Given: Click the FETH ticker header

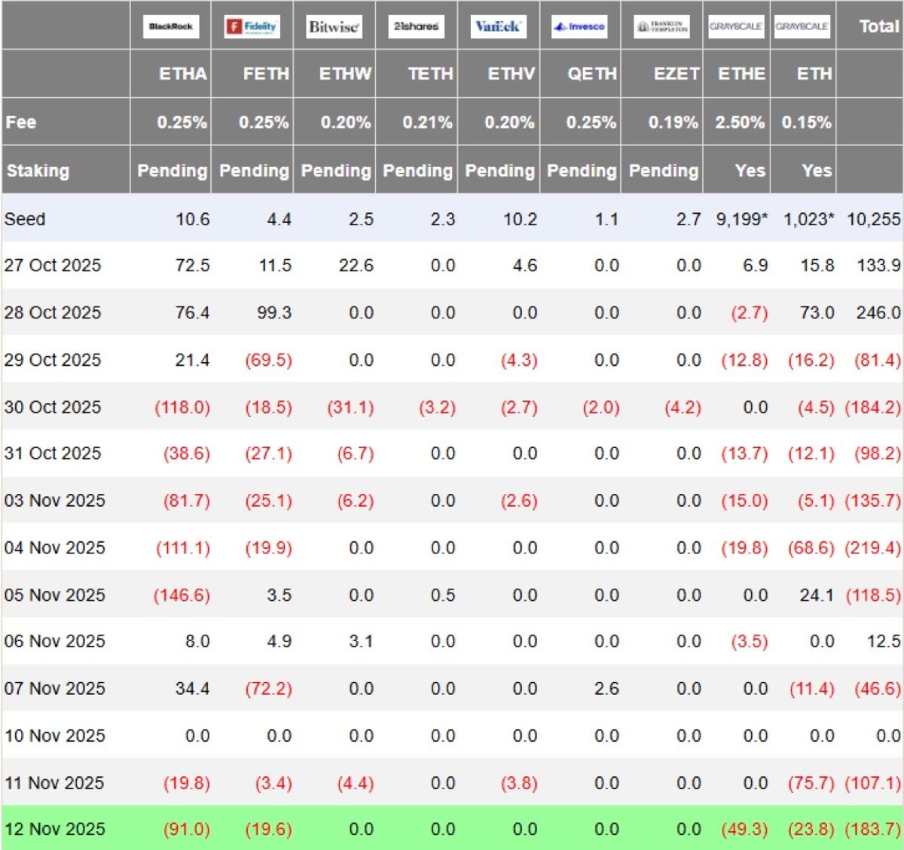Looking at the screenshot, I should coord(265,74).
